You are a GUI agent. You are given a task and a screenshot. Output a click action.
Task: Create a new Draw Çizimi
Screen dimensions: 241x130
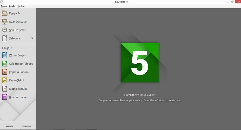pyautogui.click(x=16, y=80)
